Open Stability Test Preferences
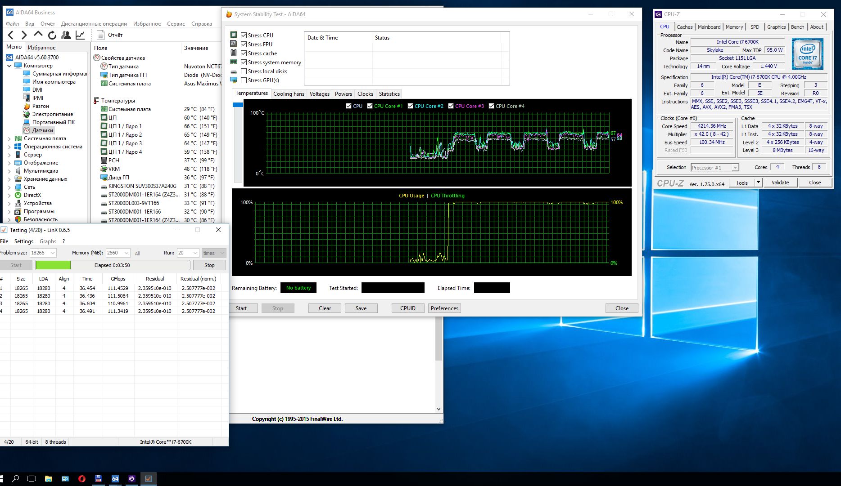The width and height of the screenshot is (841, 486). (444, 308)
